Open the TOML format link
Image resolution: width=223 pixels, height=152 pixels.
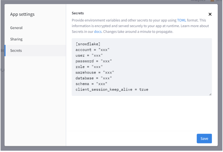(181, 20)
